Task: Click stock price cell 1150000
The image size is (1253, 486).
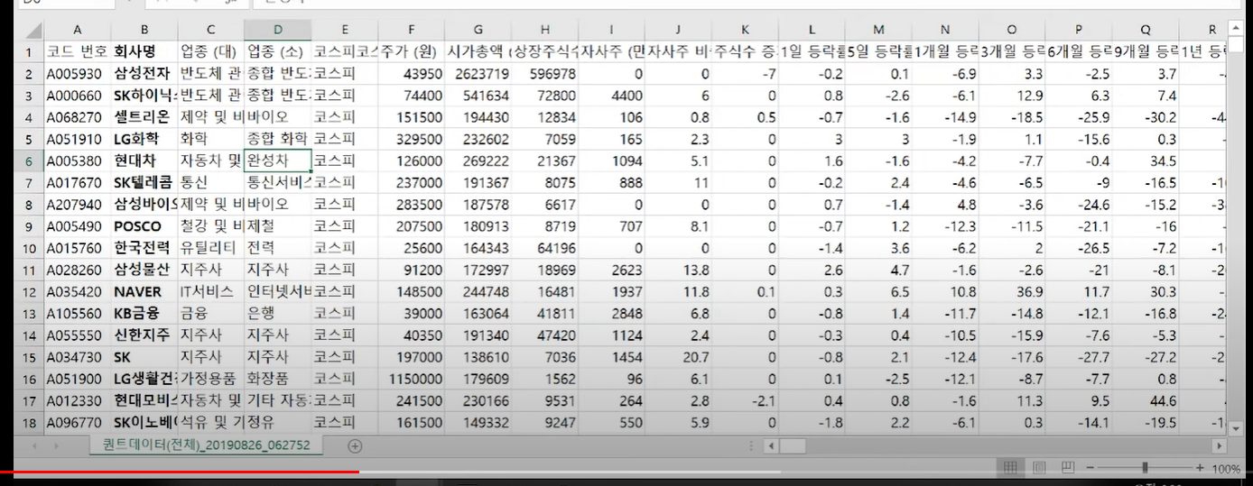Action: click(412, 378)
